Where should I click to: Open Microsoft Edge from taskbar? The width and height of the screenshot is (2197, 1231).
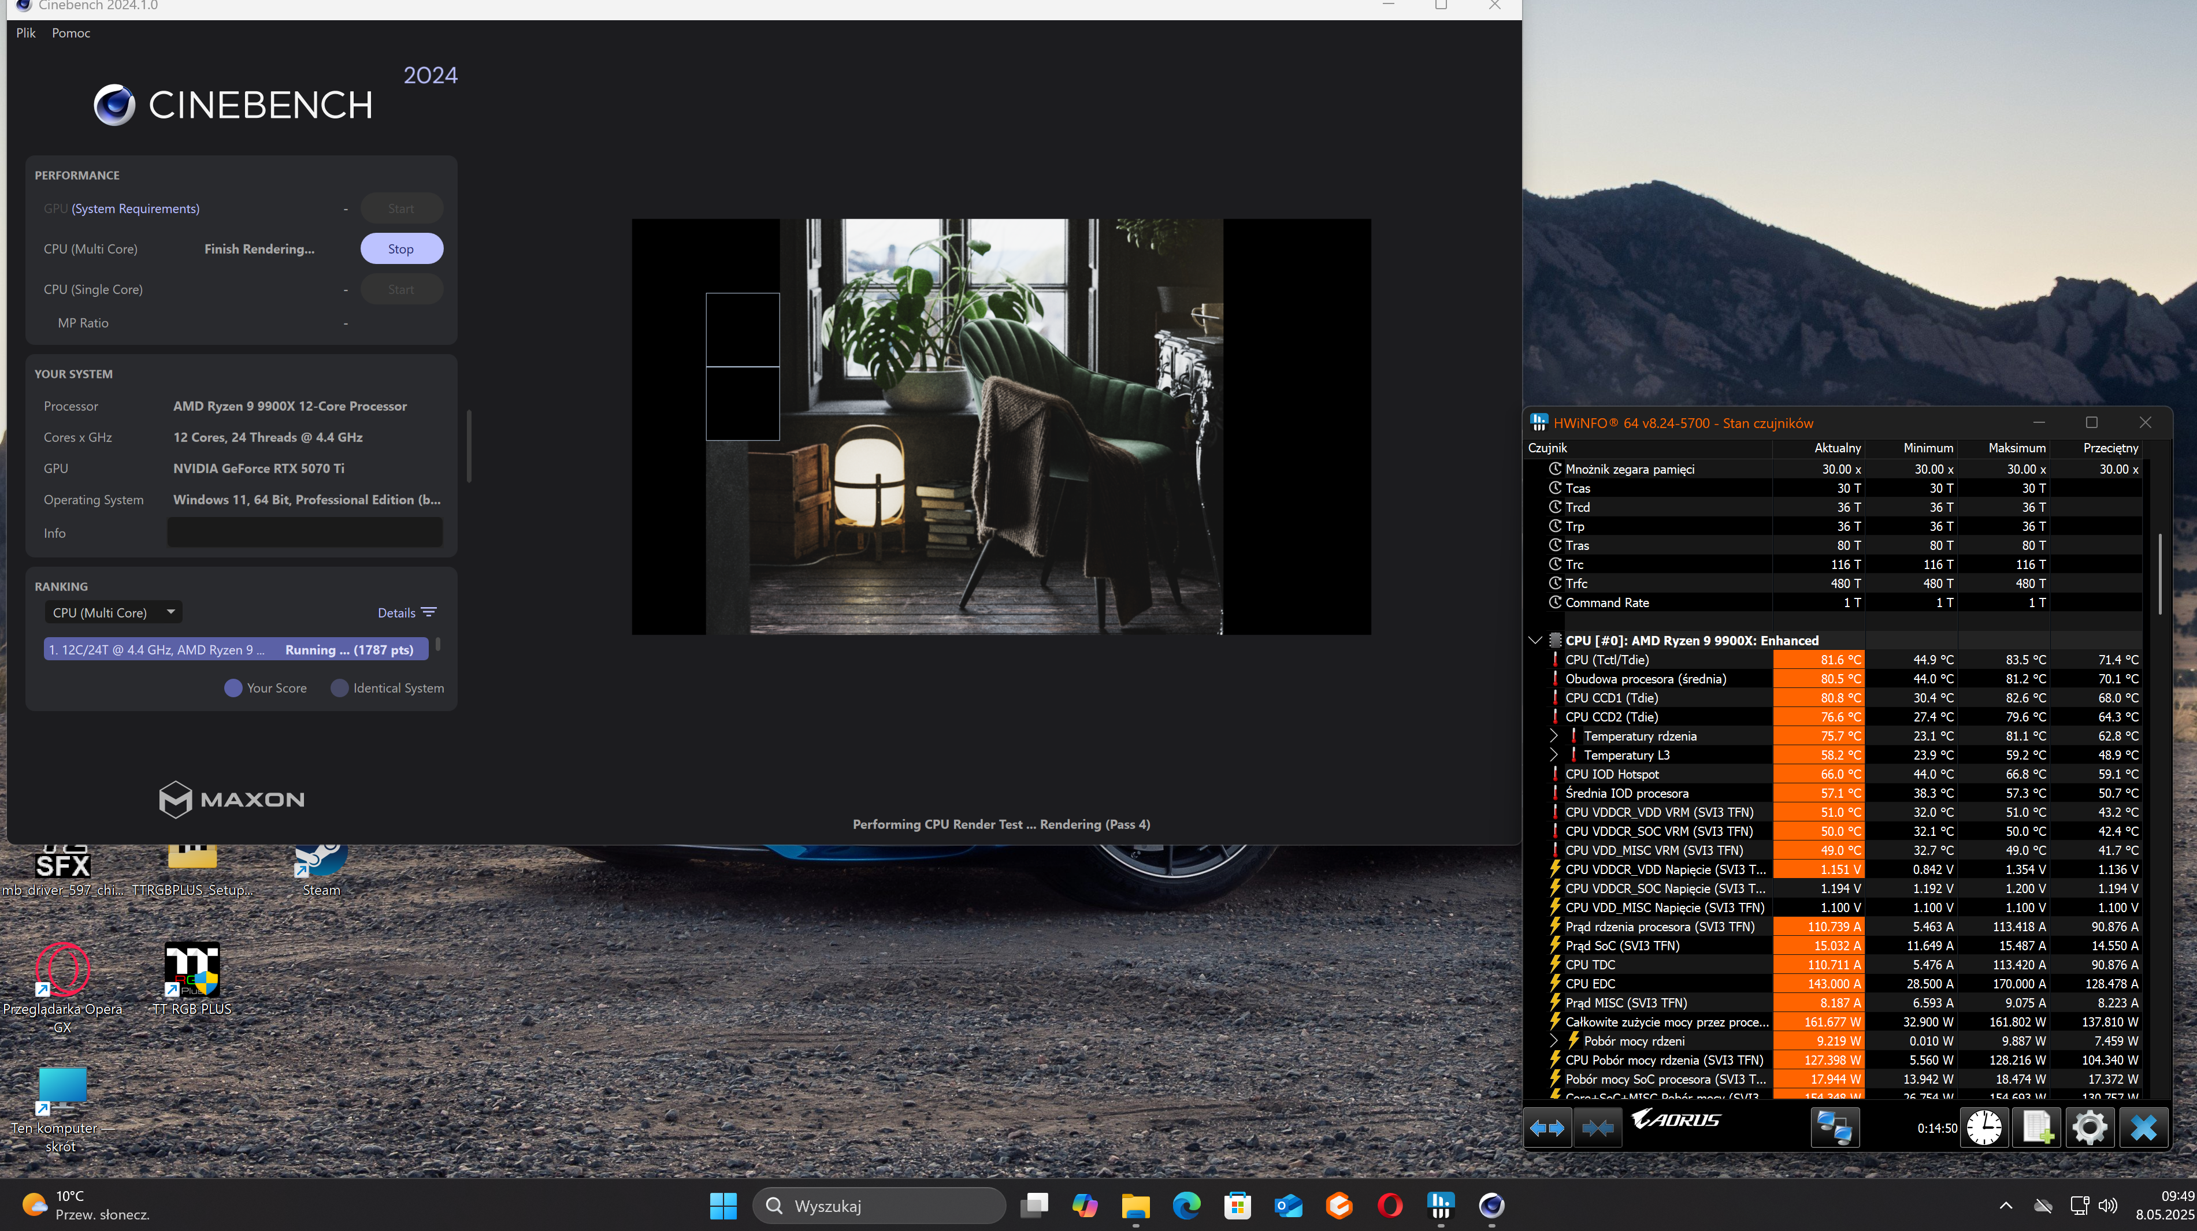[1186, 1206]
